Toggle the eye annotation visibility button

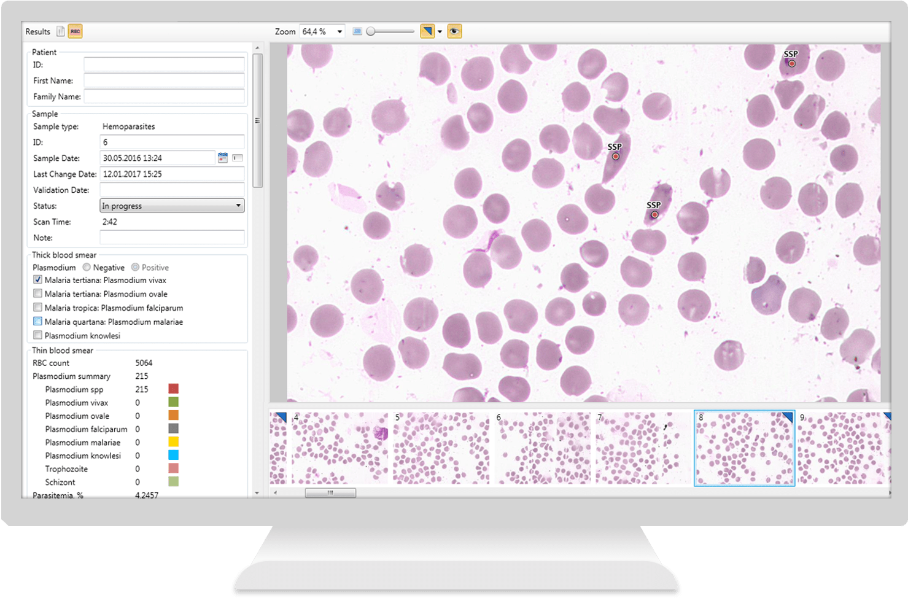pyautogui.click(x=454, y=31)
